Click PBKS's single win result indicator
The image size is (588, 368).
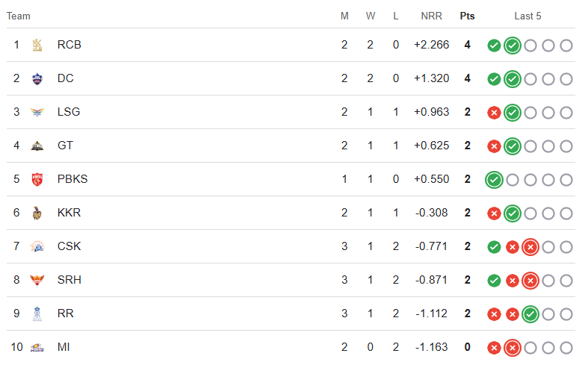[494, 180]
